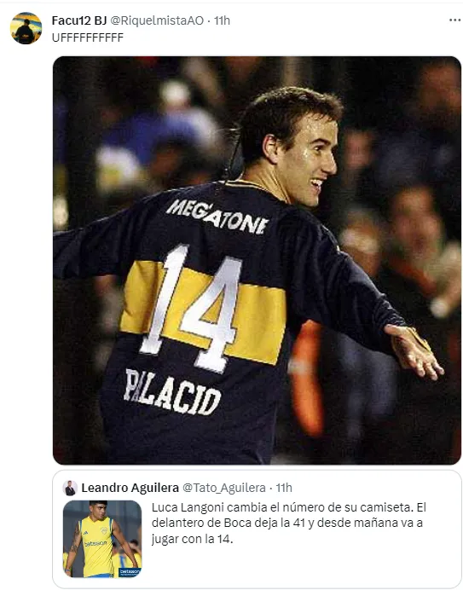Click the betsson logo badge on the thumbnail

[x=130, y=572]
